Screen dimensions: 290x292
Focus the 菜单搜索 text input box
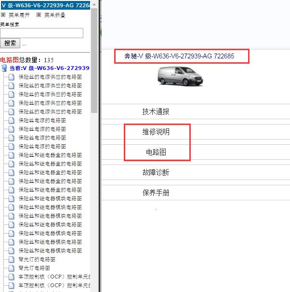[x=41, y=33]
